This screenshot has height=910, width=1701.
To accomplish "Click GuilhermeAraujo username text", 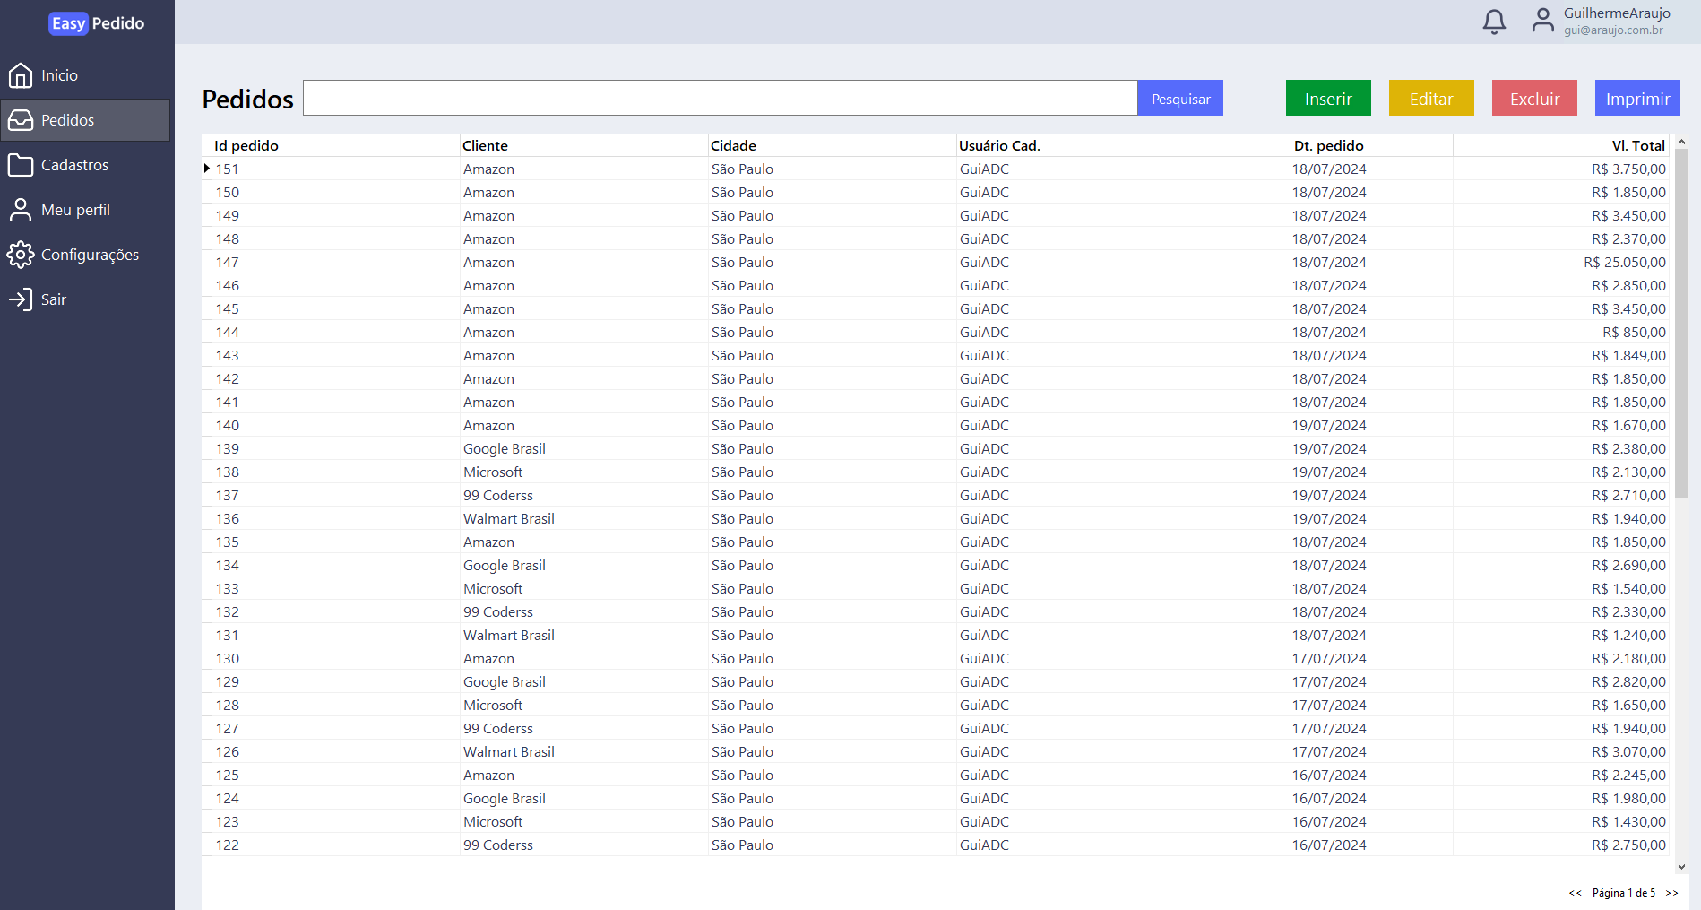I will coord(1617,13).
